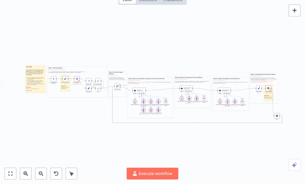Select the Insert Into Notion node
Screen dimensions: 305x184
(x=268, y=88)
